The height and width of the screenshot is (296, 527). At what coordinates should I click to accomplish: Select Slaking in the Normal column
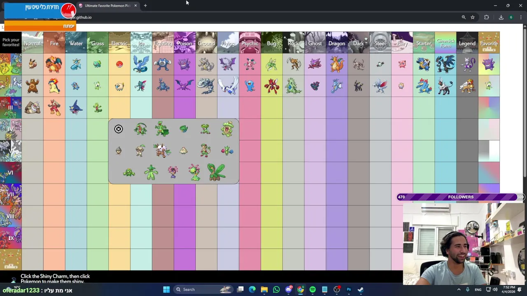pos(33,108)
